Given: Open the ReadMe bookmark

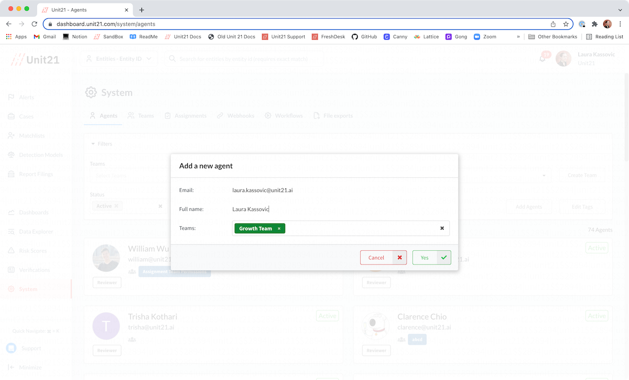Looking at the screenshot, I should (144, 37).
